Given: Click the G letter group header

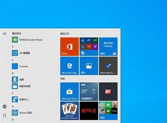Looking at the screenshot, I should coord(13,106).
